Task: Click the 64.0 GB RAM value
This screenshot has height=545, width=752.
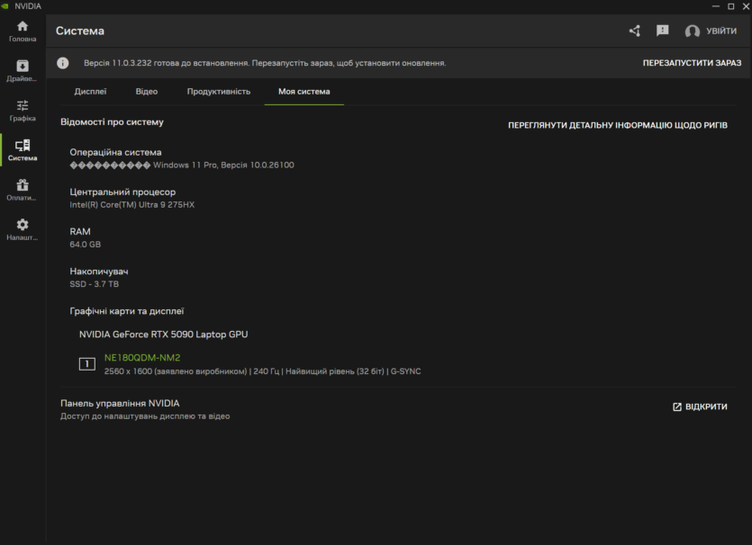Action: pos(85,245)
